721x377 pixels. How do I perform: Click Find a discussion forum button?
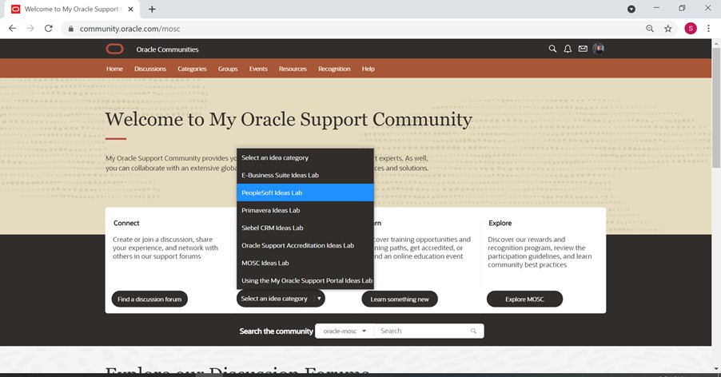coord(149,299)
